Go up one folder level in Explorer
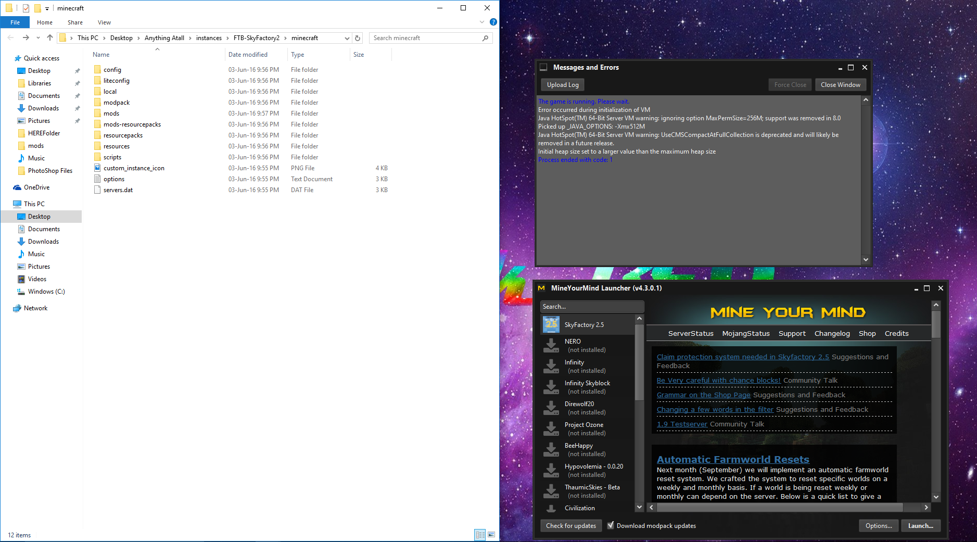 tap(50, 37)
